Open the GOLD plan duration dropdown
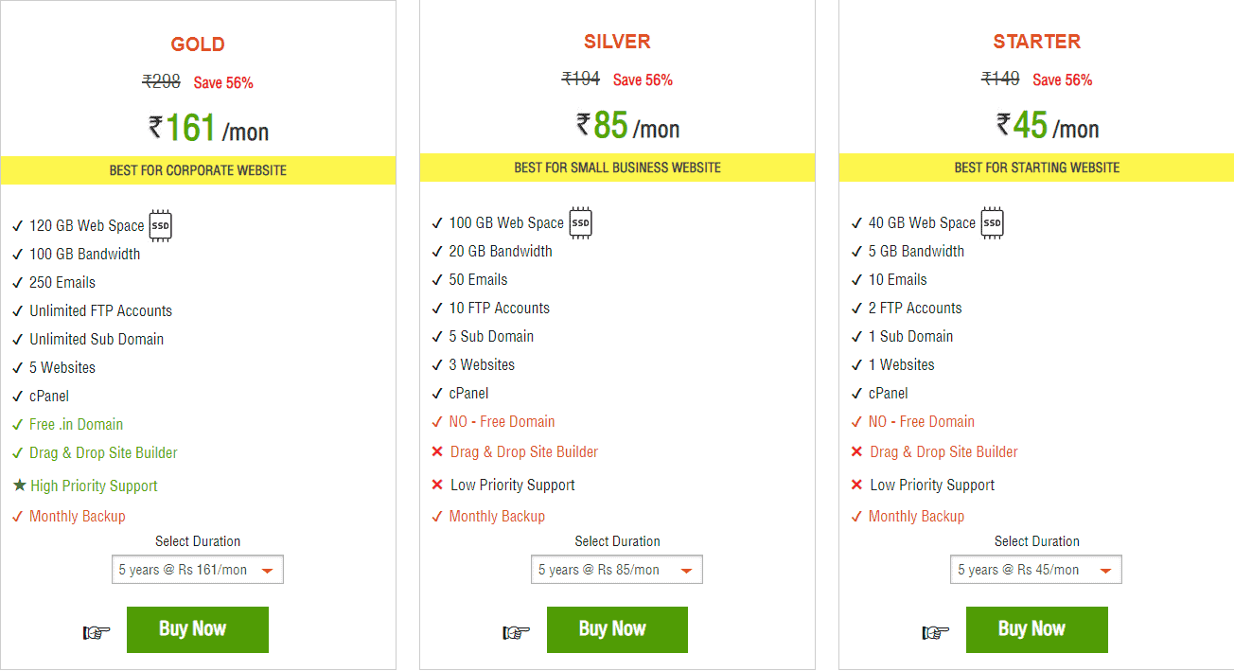The image size is (1234, 671). (x=197, y=569)
